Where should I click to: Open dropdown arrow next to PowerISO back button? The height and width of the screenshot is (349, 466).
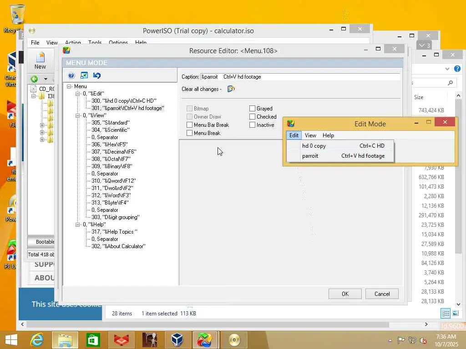(46, 79)
